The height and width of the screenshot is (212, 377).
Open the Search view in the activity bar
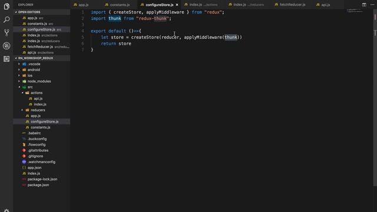tap(6, 19)
